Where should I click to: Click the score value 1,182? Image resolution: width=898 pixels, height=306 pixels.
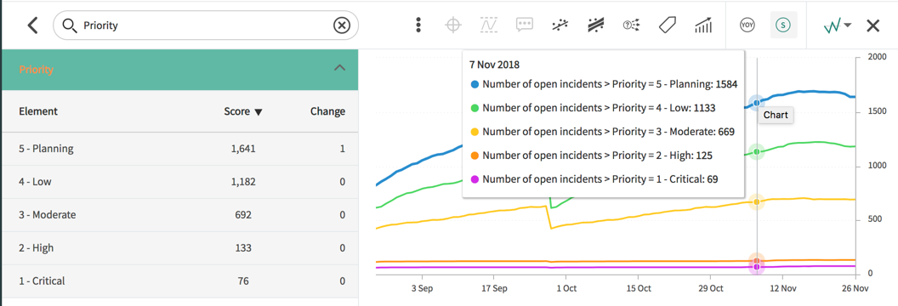click(243, 182)
